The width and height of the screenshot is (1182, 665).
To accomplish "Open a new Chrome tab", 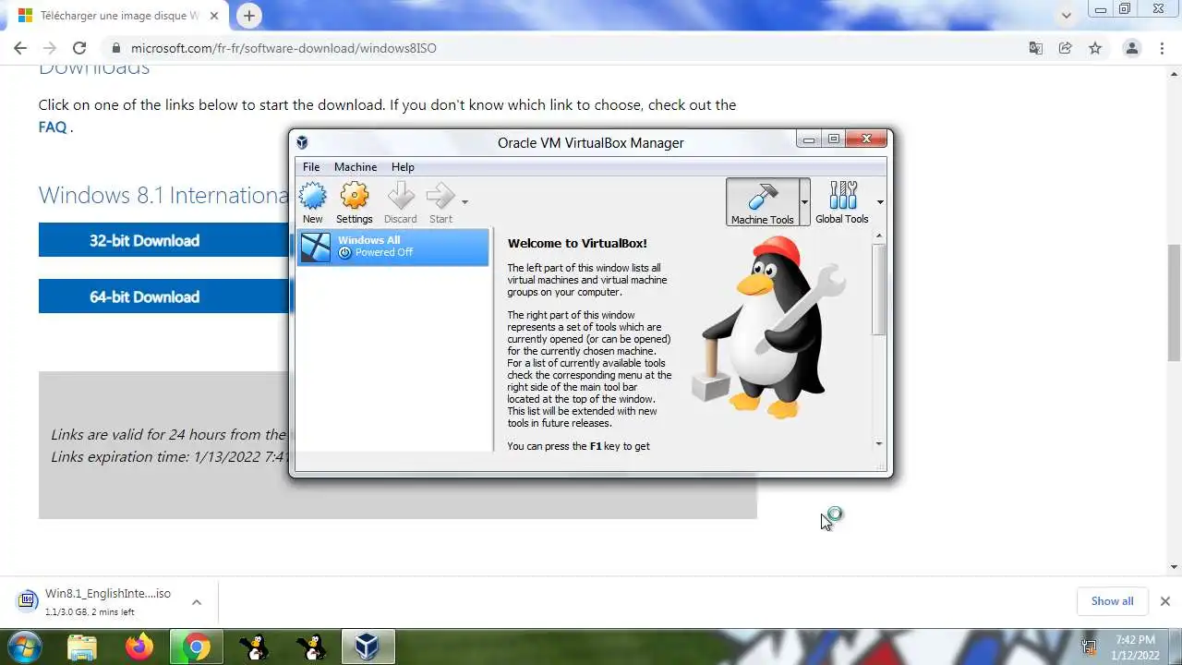I will pos(249,16).
